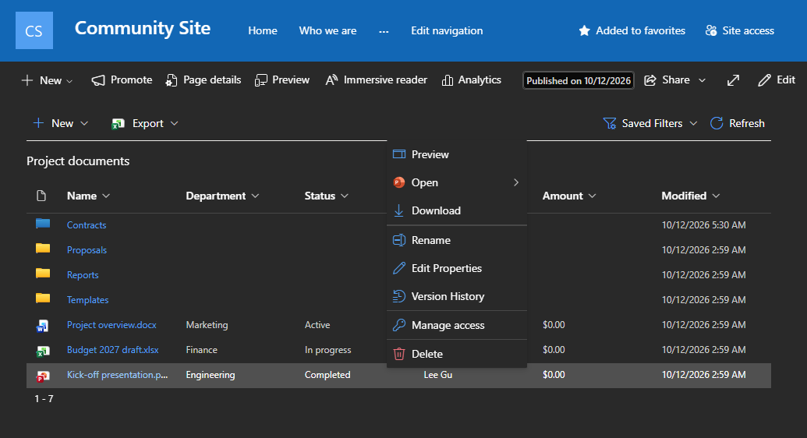Viewport: 807px width, 438px height.
Task: Click the Word icon for Project overview.docx
Action: (42, 326)
